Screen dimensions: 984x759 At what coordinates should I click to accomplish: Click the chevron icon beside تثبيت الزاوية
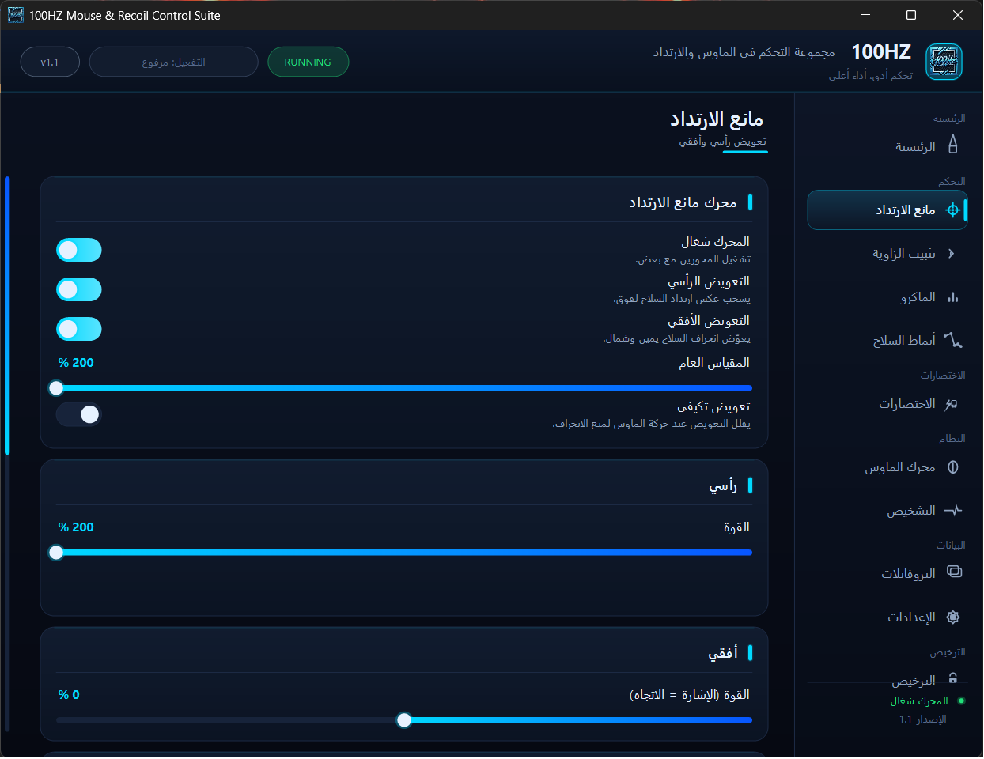tap(952, 254)
